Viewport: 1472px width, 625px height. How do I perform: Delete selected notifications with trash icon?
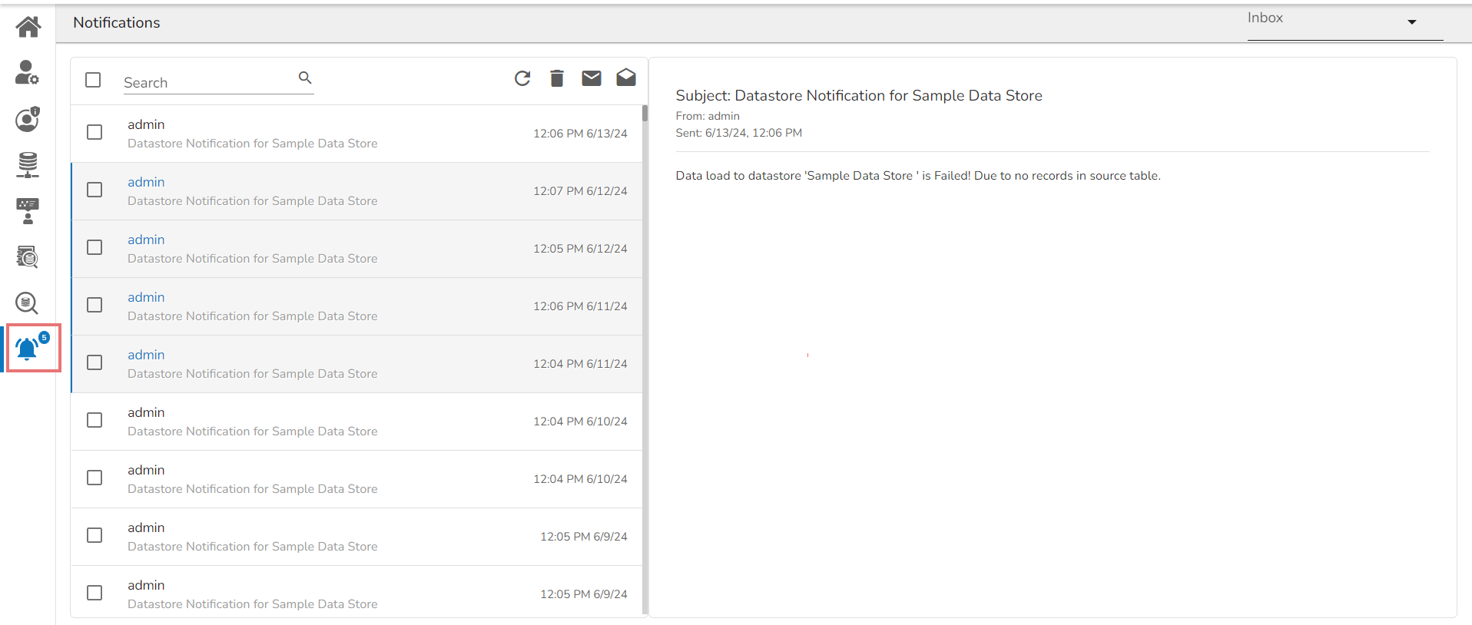point(557,78)
